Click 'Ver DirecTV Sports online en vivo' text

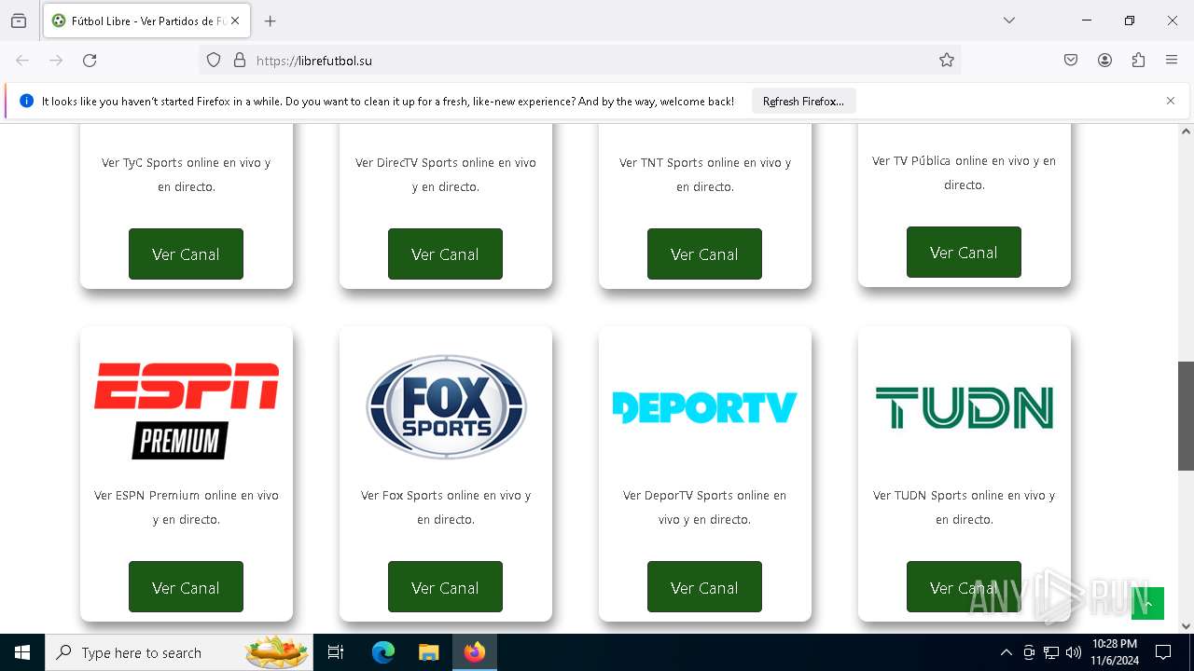point(446,163)
